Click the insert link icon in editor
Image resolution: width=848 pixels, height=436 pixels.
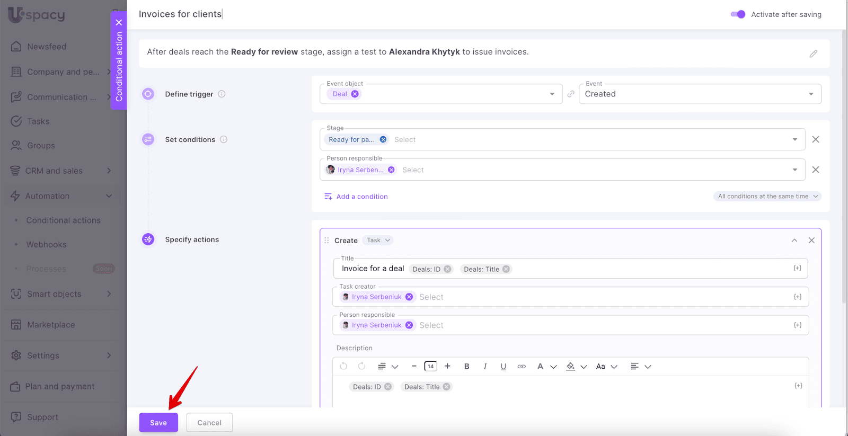(522, 367)
